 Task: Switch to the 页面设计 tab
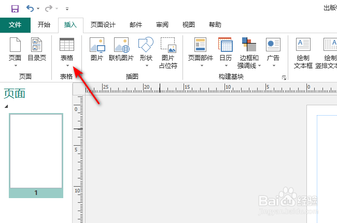click(103, 25)
